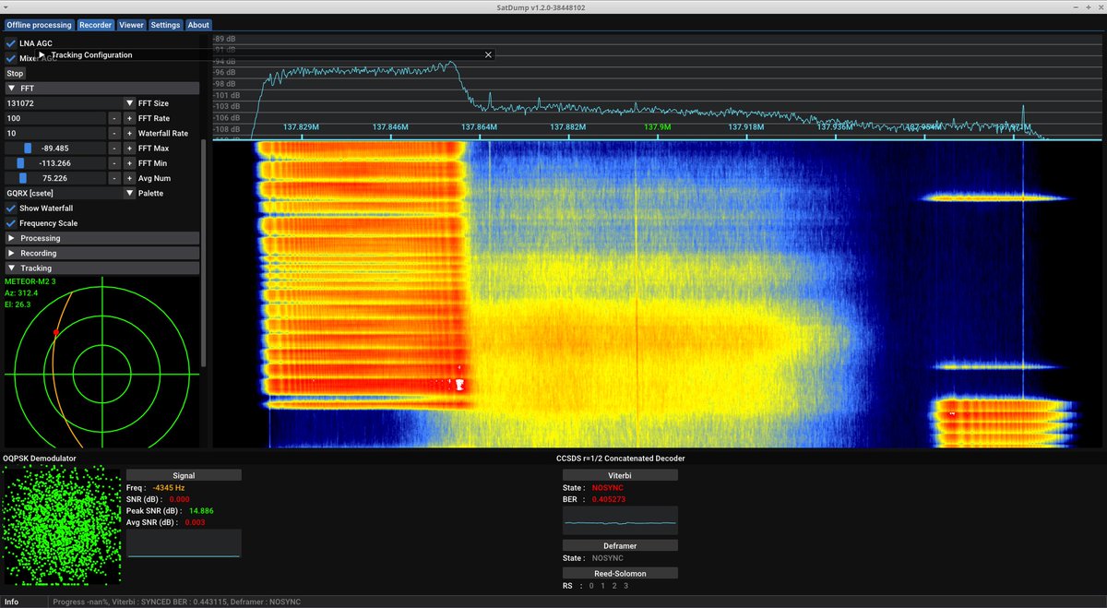This screenshot has height=608, width=1107.
Task: Increase Avg Num with plus button
Action: (129, 178)
